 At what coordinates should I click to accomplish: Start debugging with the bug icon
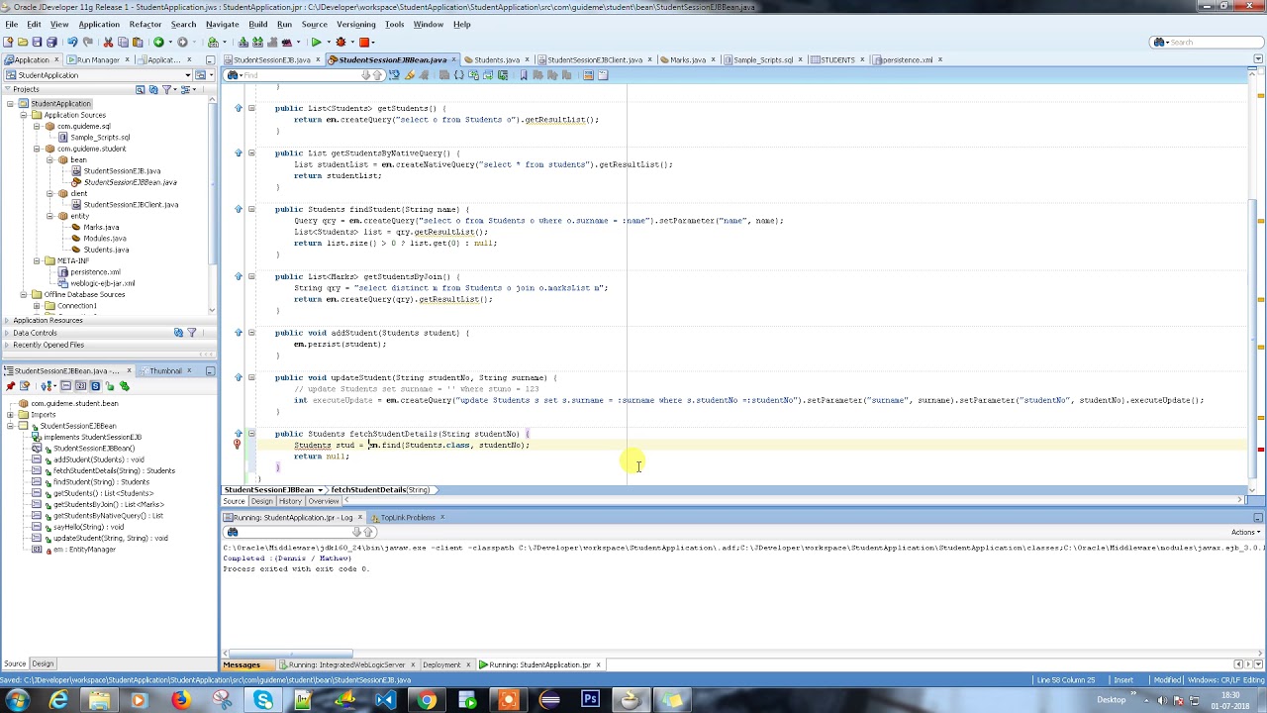pos(341,42)
